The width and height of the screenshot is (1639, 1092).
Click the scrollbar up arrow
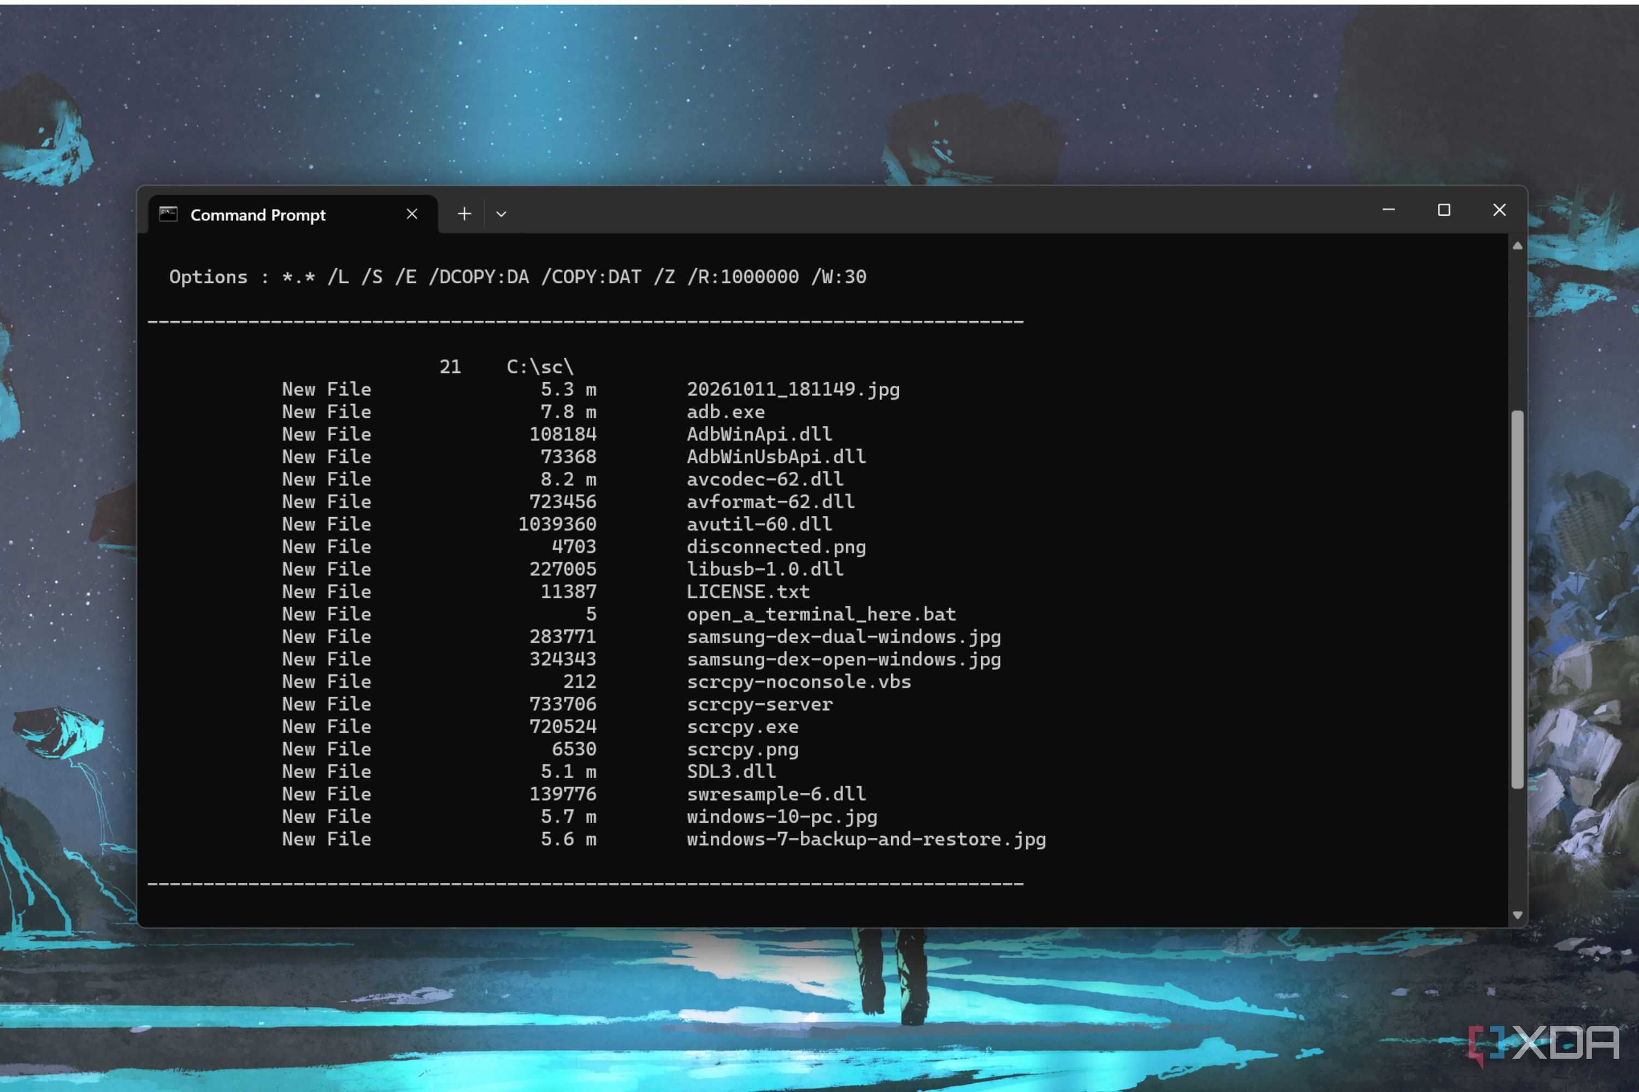pos(1517,246)
